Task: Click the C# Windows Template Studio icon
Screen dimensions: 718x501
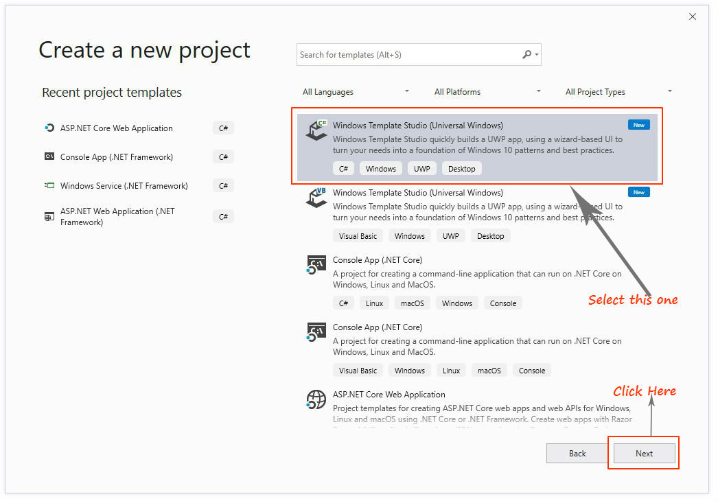Action: 316,130
